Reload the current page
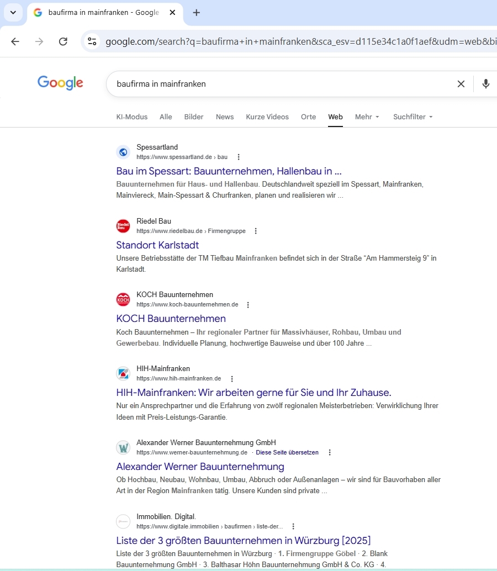Viewport: 497px width, 571px height. coord(63,41)
